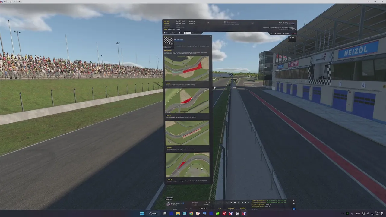Click the red Exit button
The height and width of the screenshot is (217, 386).
(x=294, y=33)
